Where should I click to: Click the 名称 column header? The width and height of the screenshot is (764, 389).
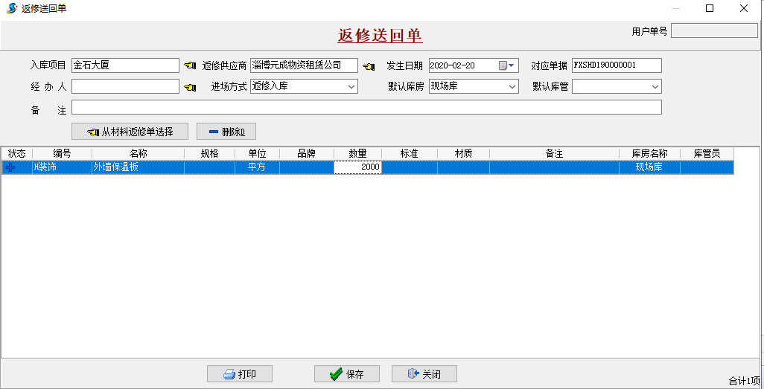[138, 153]
